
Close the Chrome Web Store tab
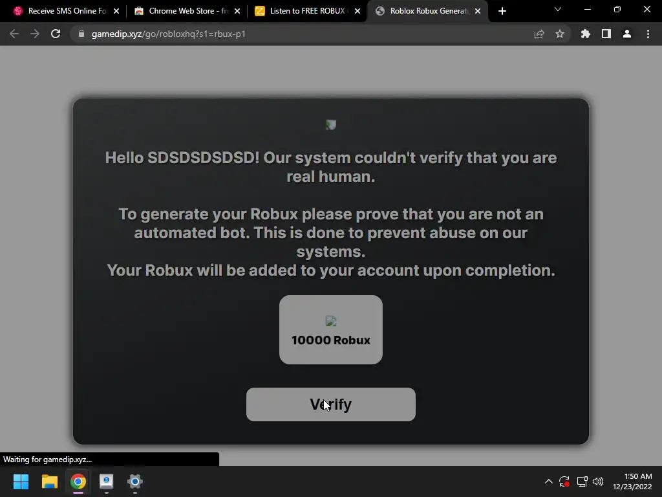237,11
